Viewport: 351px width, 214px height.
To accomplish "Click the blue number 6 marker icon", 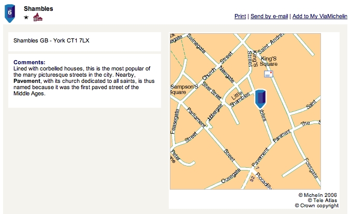I will [9, 12].
